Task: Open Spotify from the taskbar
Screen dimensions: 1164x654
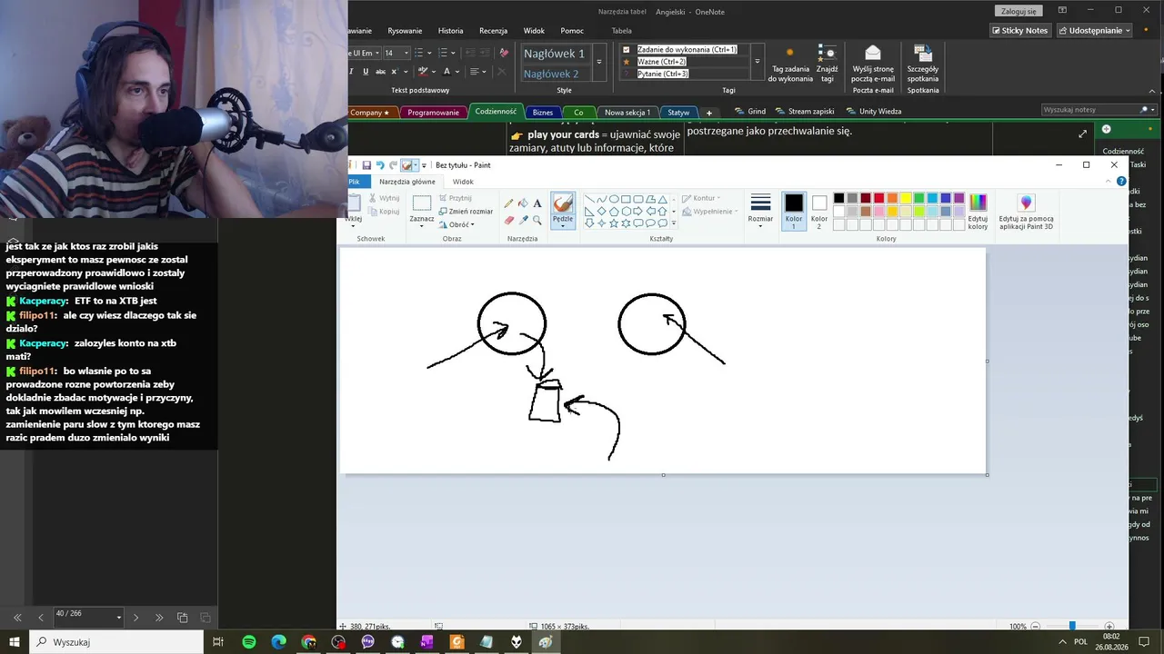Action: click(x=249, y=642)
